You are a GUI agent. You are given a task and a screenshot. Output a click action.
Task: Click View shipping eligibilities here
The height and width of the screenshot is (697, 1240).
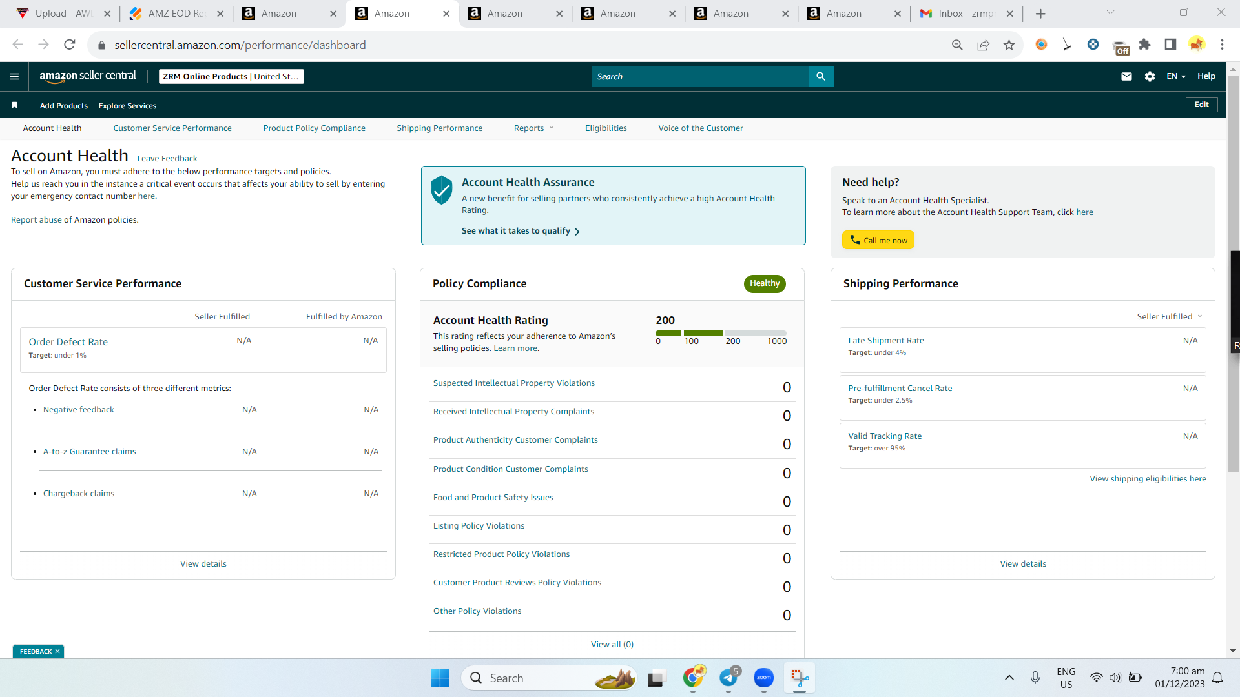(1148, 479)
